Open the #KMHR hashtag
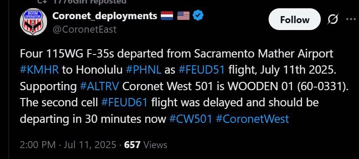 tap(40, 70)
